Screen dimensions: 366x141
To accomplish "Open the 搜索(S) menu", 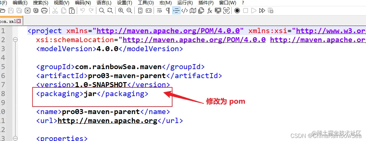I will (41, 3).
